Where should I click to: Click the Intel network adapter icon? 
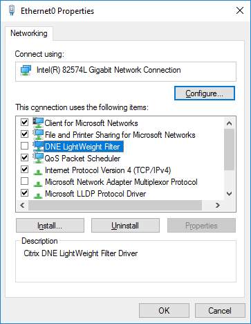coord(26,70)
